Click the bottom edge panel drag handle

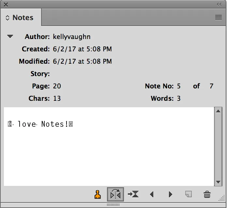113,205
